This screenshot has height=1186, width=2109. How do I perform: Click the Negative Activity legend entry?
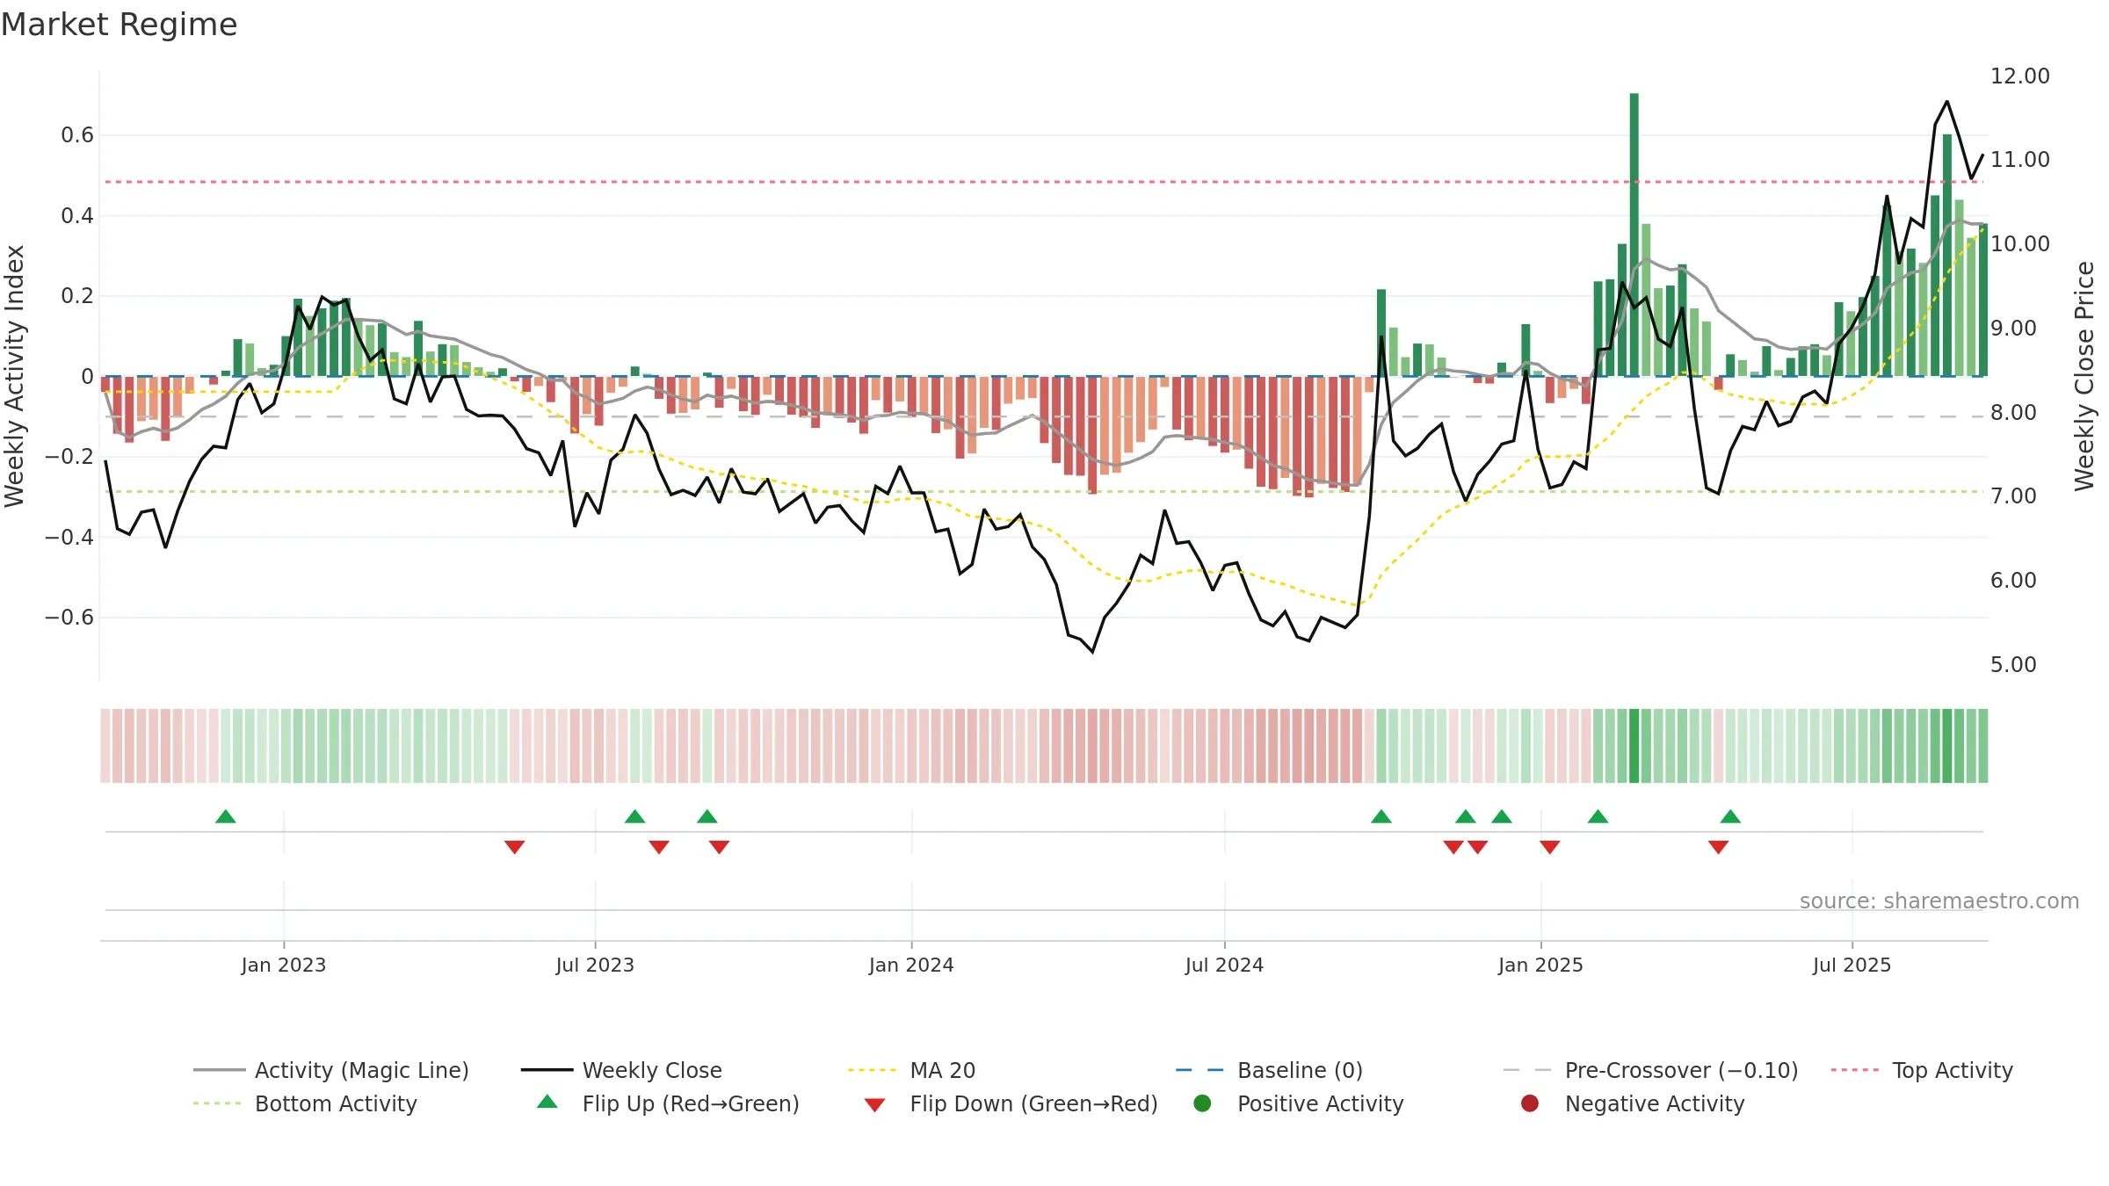tap(1633, 1103)
